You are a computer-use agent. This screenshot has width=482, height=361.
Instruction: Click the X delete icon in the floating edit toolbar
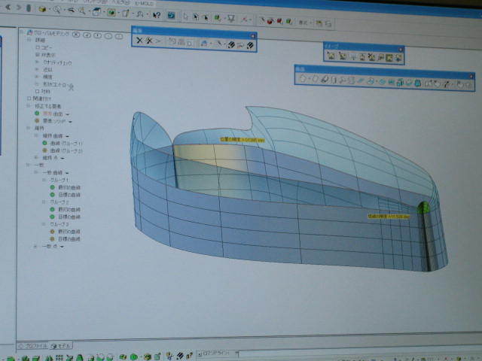click(x=139, y=40)
